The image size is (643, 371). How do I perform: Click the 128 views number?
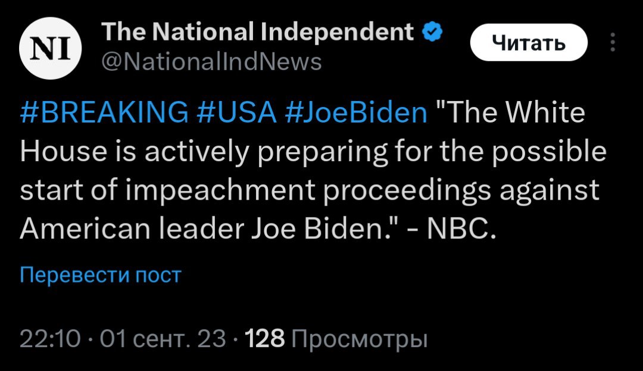(266, 339)
